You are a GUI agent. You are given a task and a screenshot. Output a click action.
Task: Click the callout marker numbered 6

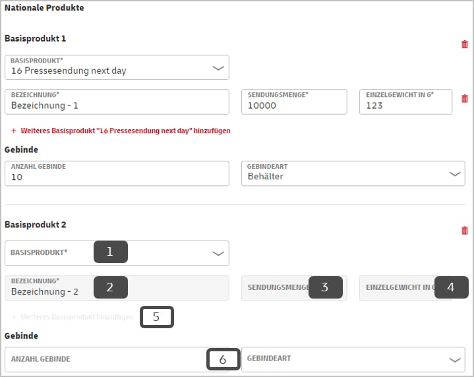pyautogui.click(x=223, y=360)
